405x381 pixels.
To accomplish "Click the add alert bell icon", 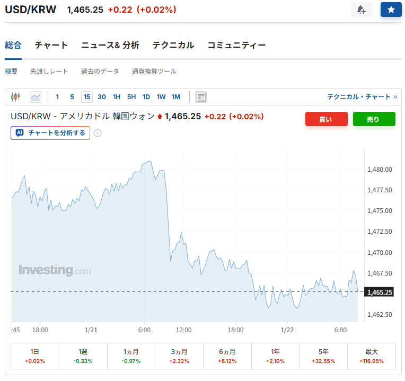I will [x=361, y=10].
